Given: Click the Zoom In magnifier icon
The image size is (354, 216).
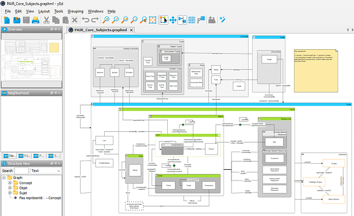Looking at the screenshot, I should (106, 20).
